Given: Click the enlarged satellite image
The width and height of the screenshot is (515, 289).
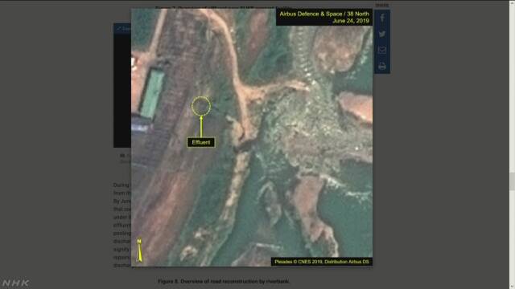Looking at the screenshot, I should (x=252, y=137).
